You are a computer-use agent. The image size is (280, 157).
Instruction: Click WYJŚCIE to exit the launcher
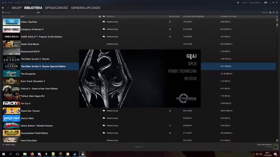coord(190,78)
